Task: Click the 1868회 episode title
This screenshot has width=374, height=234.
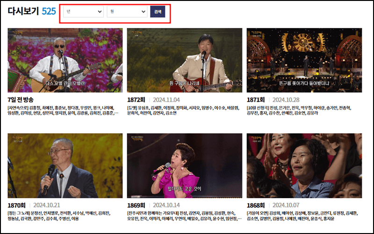Action: pyautogui.click(x=256, y=205)
